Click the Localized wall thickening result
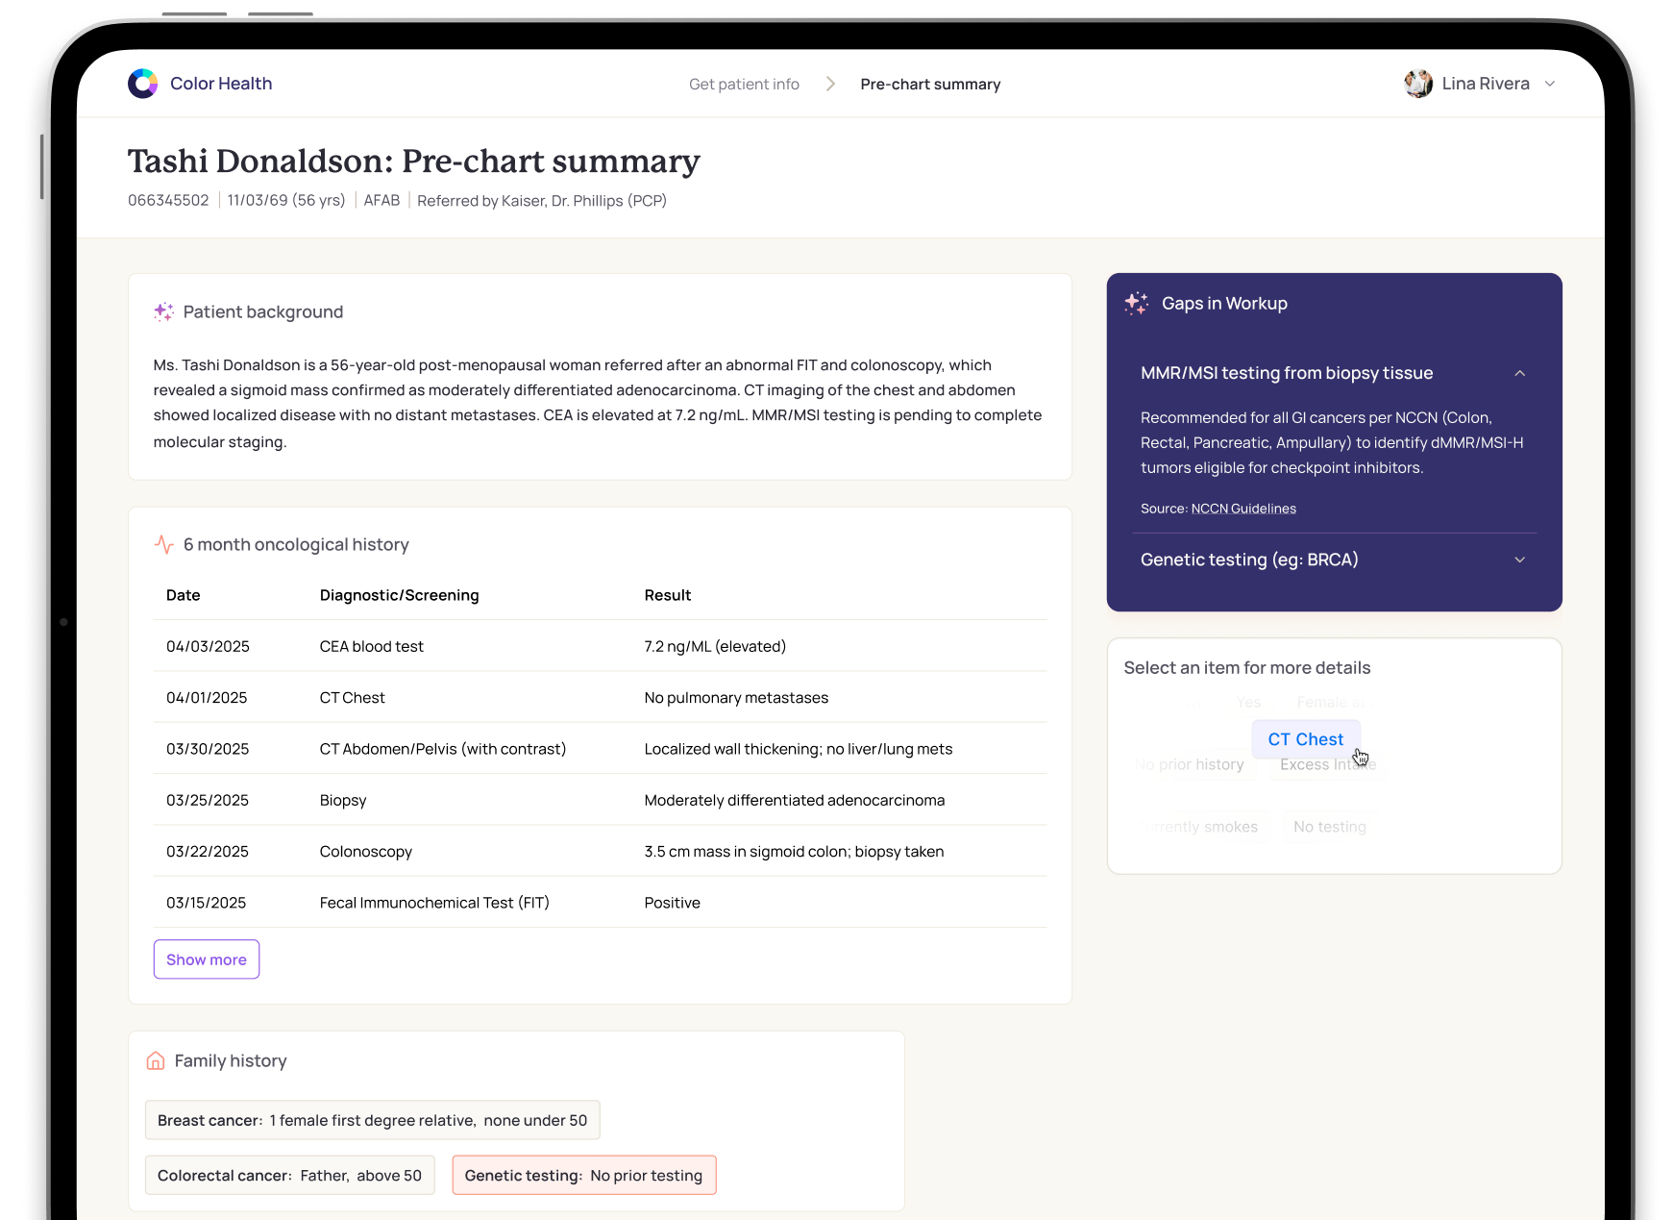Viewport: 1673px width, 1220px height. point(799,748)
